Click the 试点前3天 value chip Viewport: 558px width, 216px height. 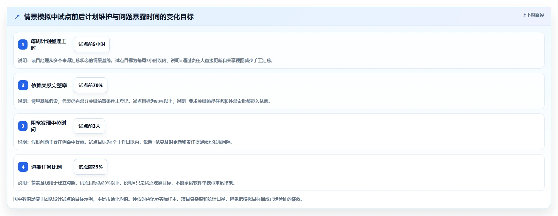pos(89,126)
